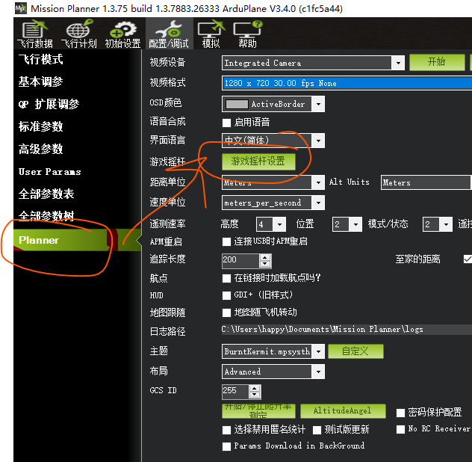The width and height of the screenshot is (472, 462).
Task: Toggle 密码保护配置 checkbox
Action: pos(400,413)
